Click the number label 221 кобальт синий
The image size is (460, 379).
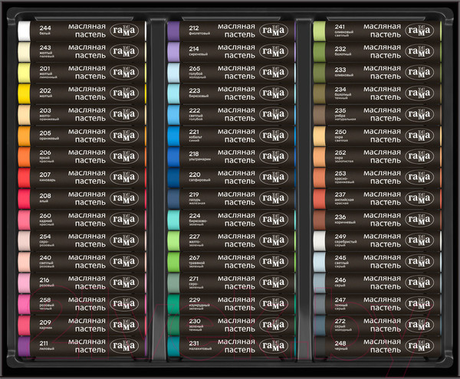[197, 136]
